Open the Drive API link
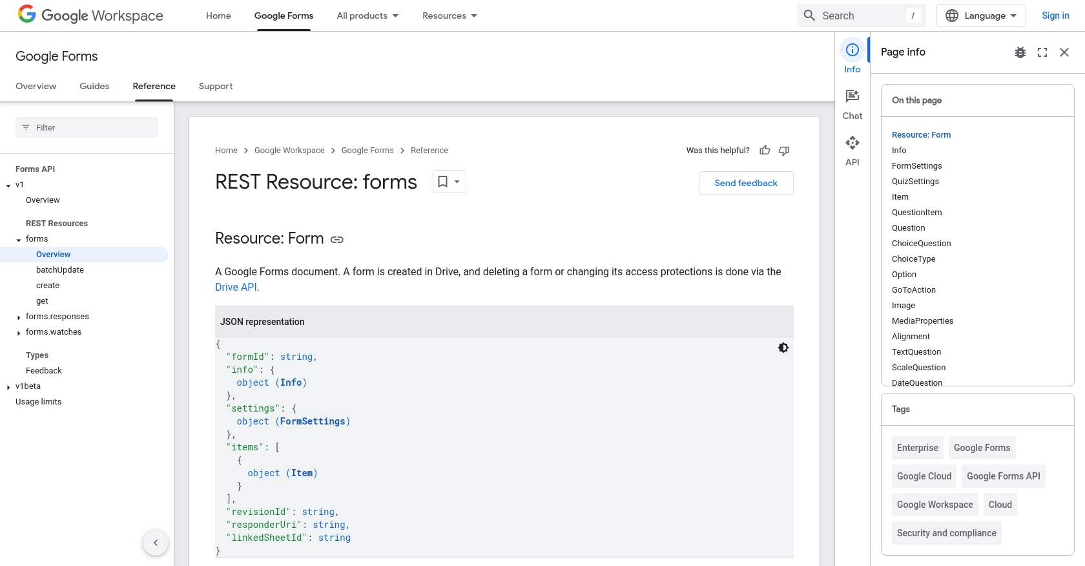The width and height of the screenshot is (1085, 566). point(236,287)
